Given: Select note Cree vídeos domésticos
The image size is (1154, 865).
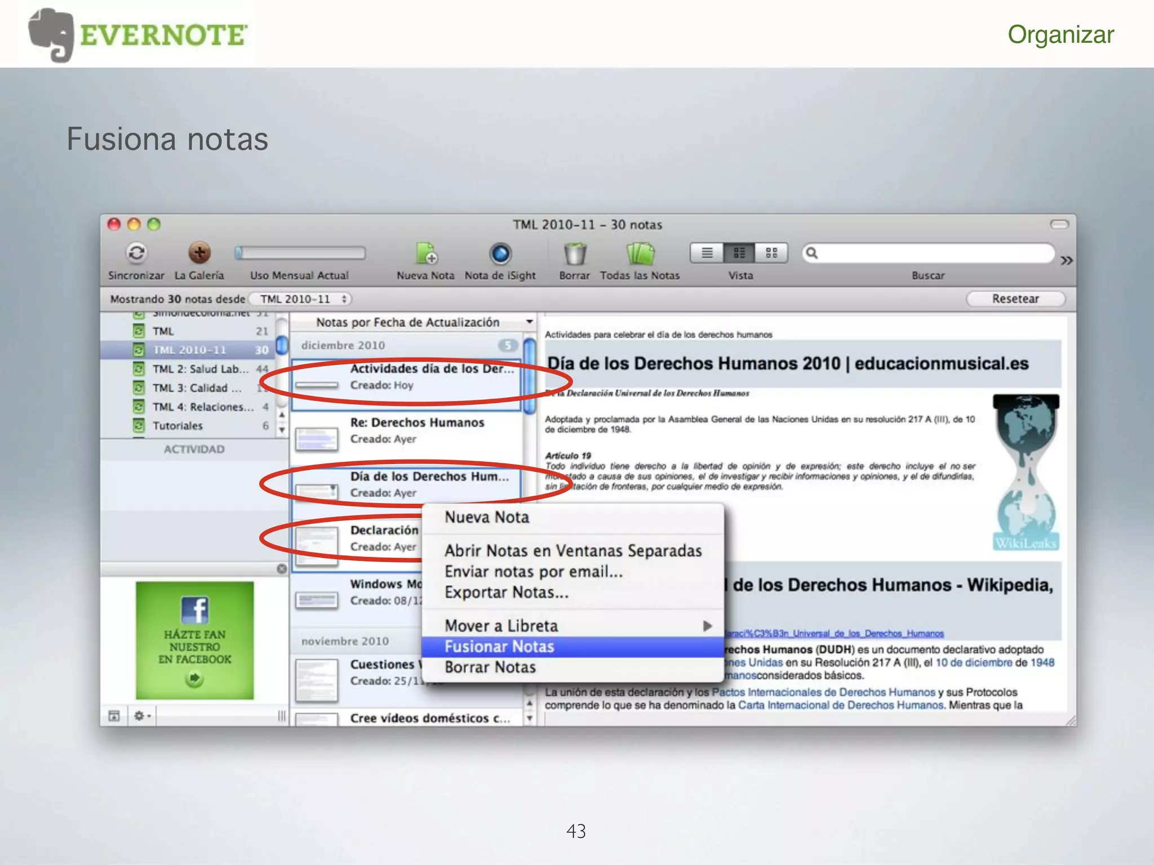Looking at the screenshot, I should [407, 718].
